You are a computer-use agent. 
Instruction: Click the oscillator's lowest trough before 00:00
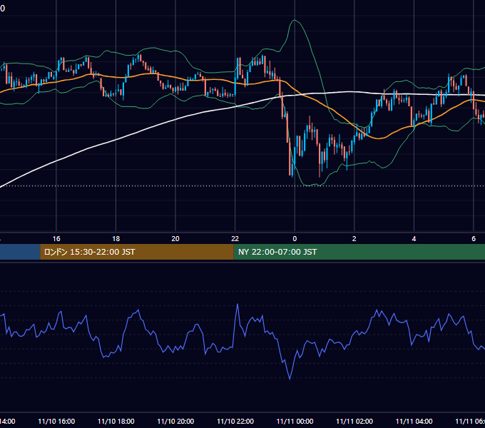(x=290, y=379)
